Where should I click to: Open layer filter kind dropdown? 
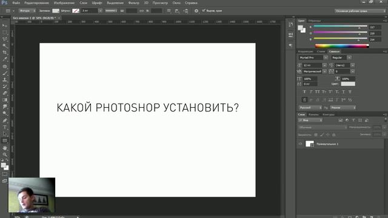(x=310, y=120)
